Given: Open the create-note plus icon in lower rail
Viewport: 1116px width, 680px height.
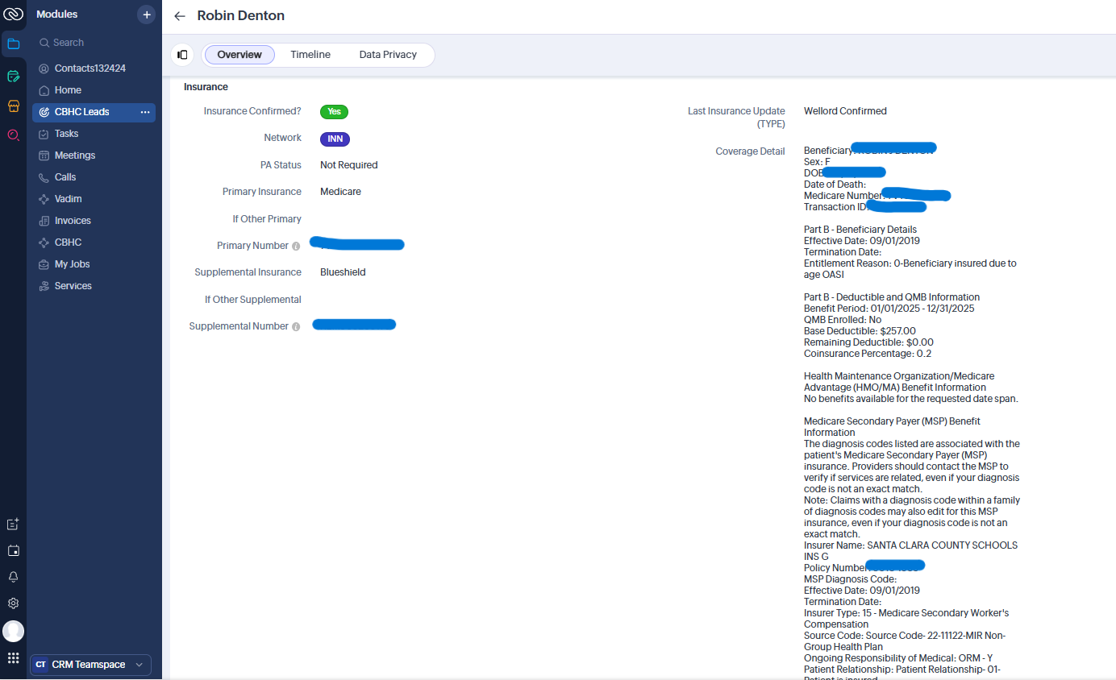Looking at the screenshot, I should coord(13,525).
